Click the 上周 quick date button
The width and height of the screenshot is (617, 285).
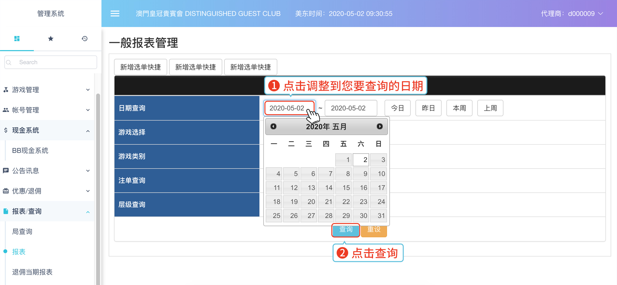(490, 108)
